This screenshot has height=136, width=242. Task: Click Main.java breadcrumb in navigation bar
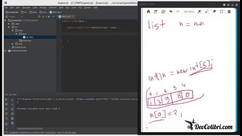click(x=56, y=12)
